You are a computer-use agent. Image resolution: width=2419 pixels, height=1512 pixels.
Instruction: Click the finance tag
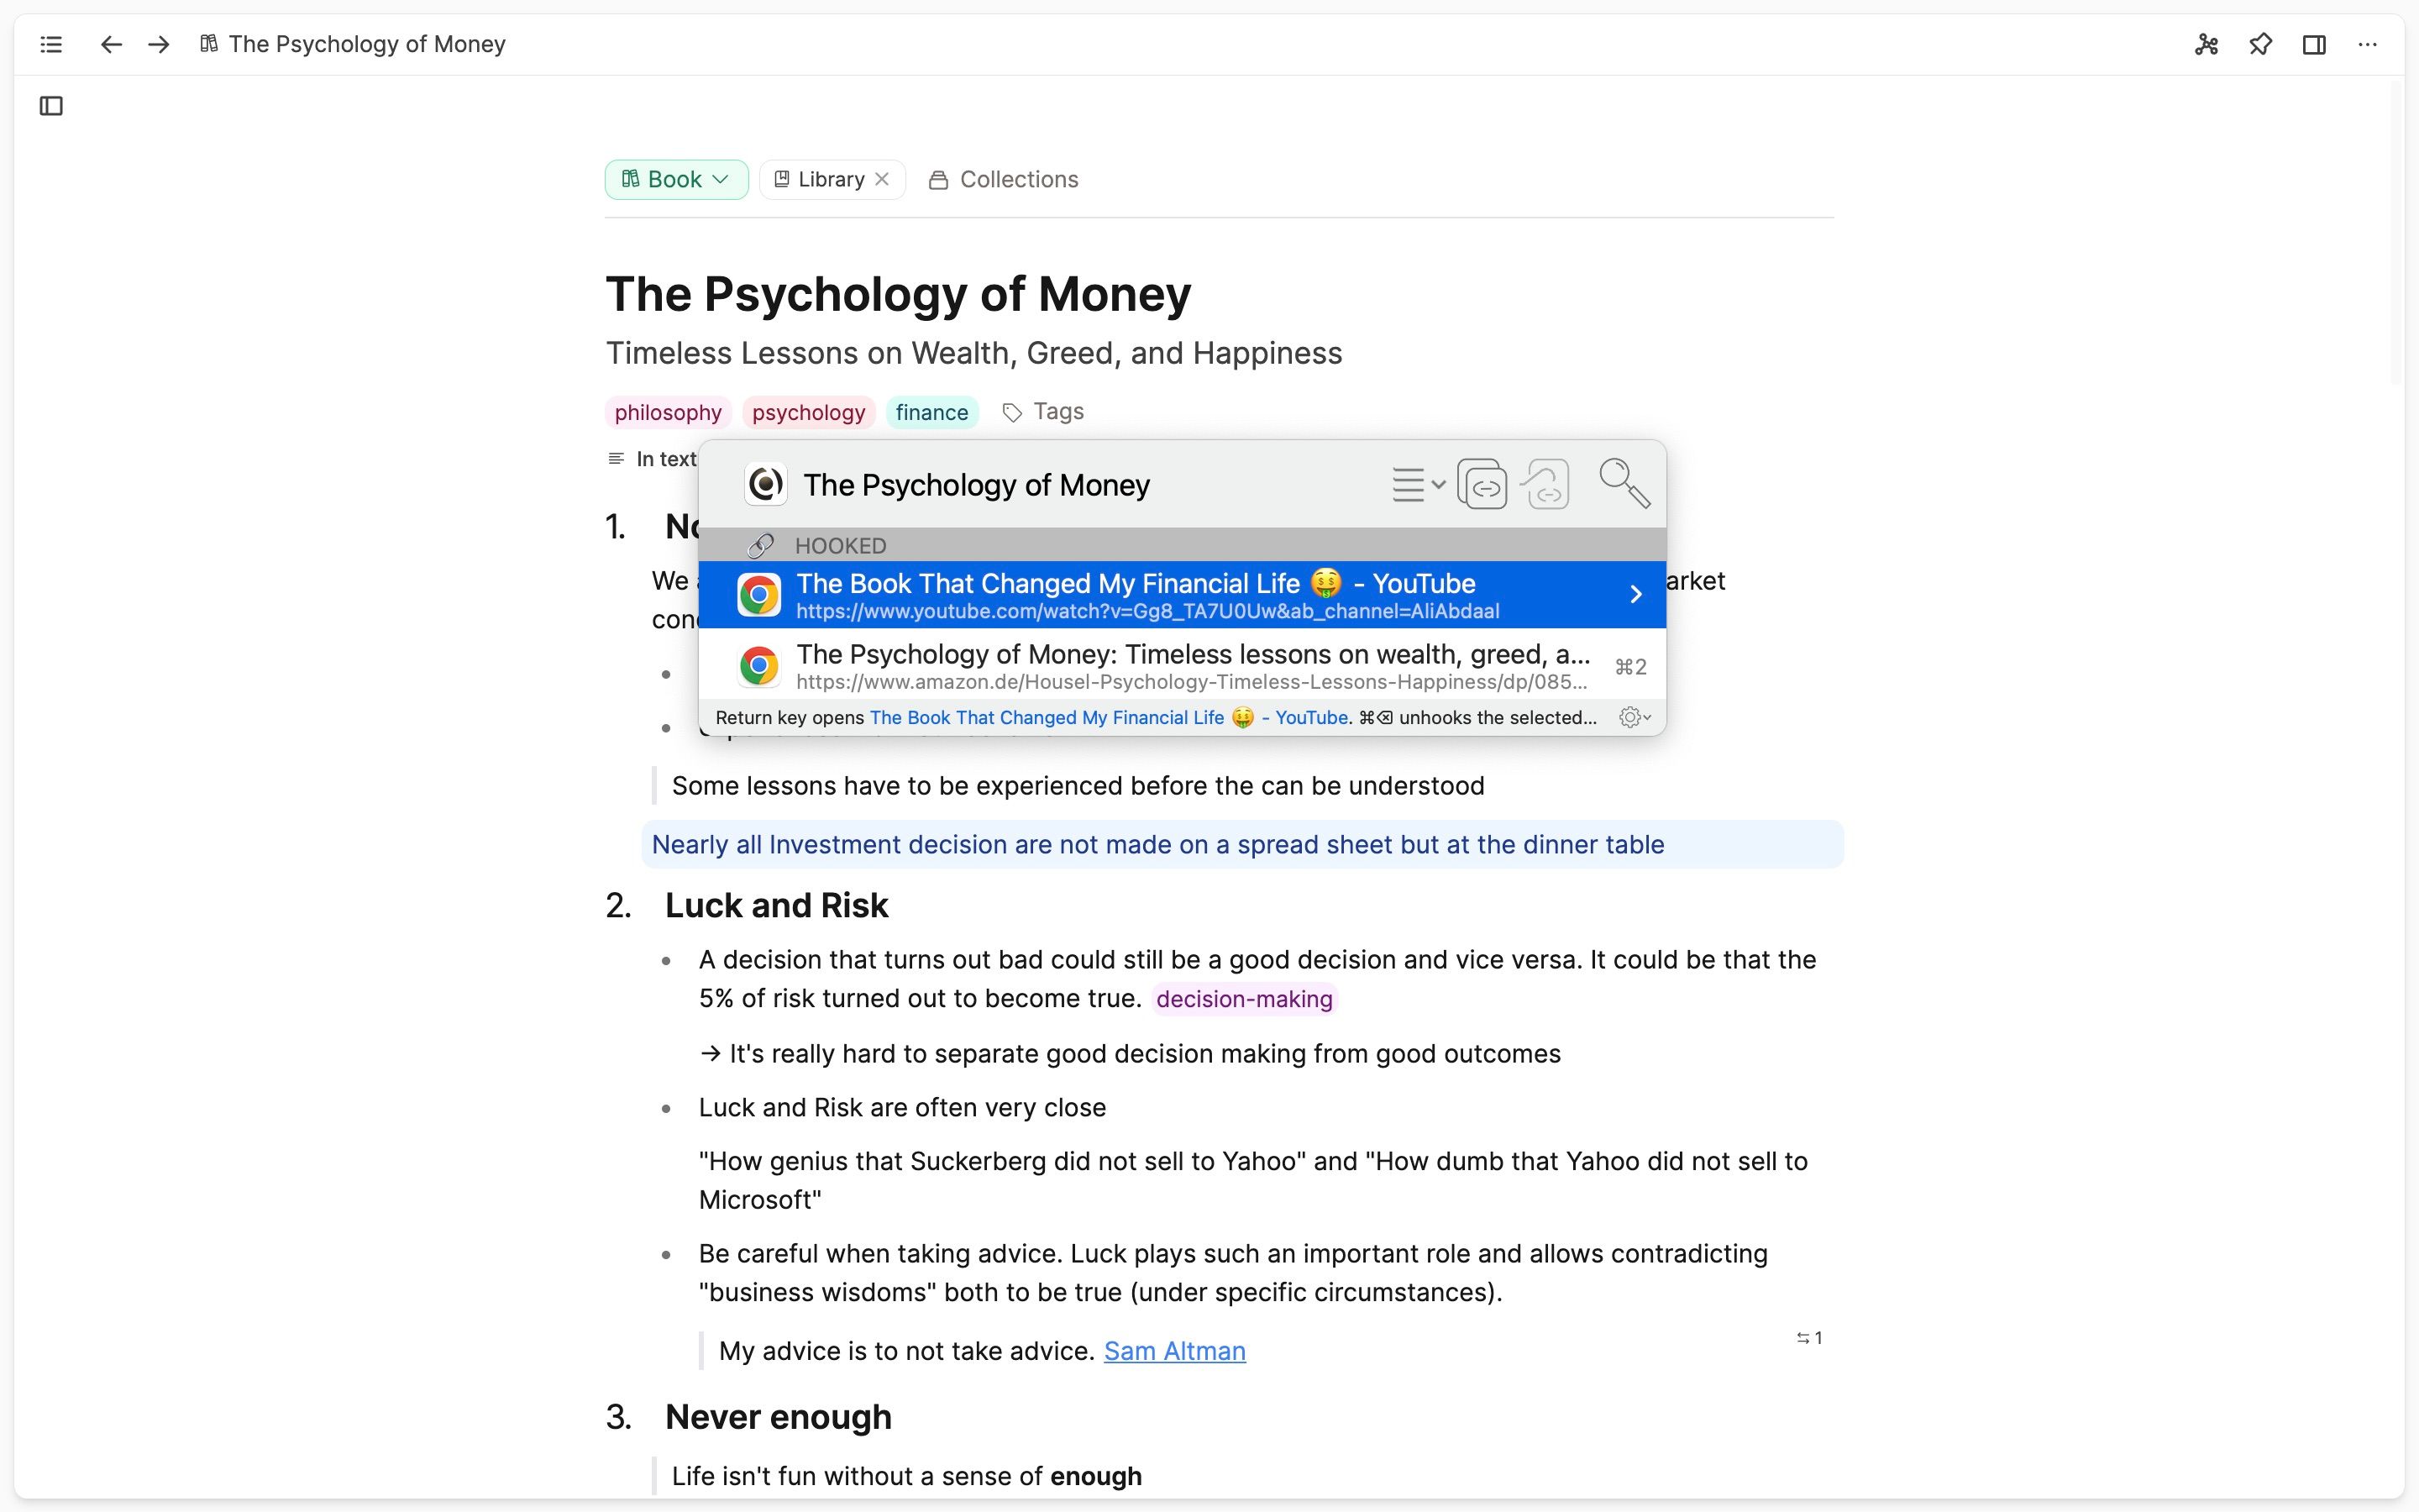(x=931, y=412)
